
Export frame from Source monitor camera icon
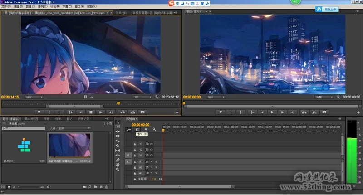[142, 112]
